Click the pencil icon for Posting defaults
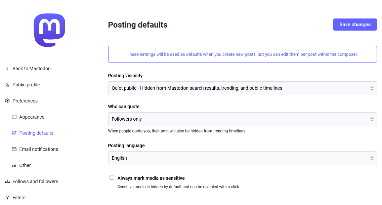 coord(14,133)
